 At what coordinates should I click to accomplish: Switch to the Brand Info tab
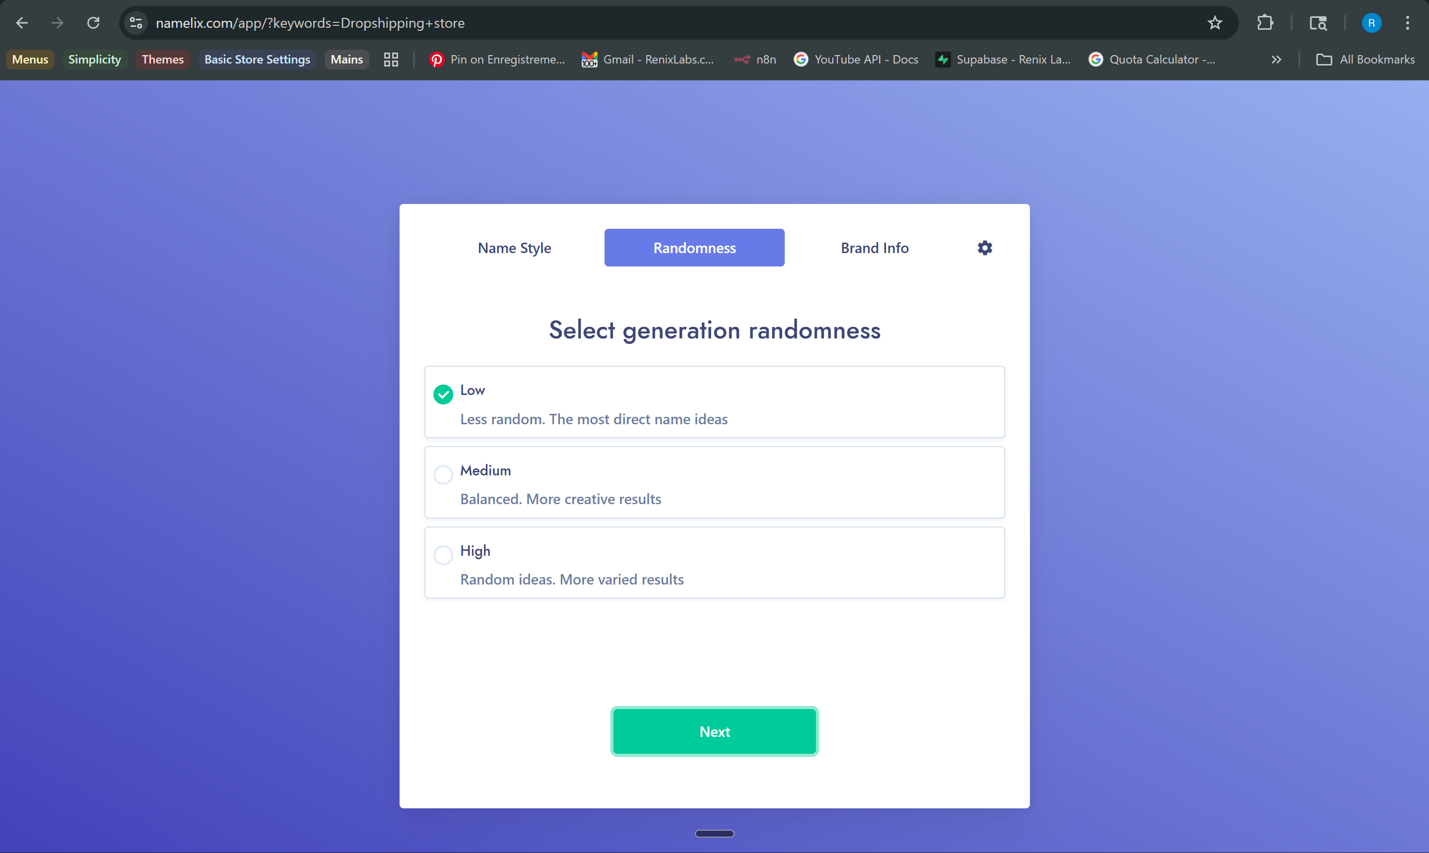tap(874, 248)
